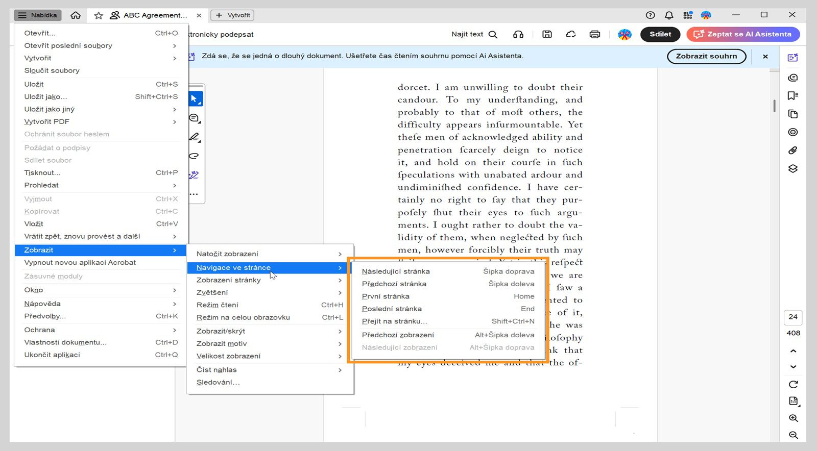Open Přejít na stránku... dialog

click(448, 321)
